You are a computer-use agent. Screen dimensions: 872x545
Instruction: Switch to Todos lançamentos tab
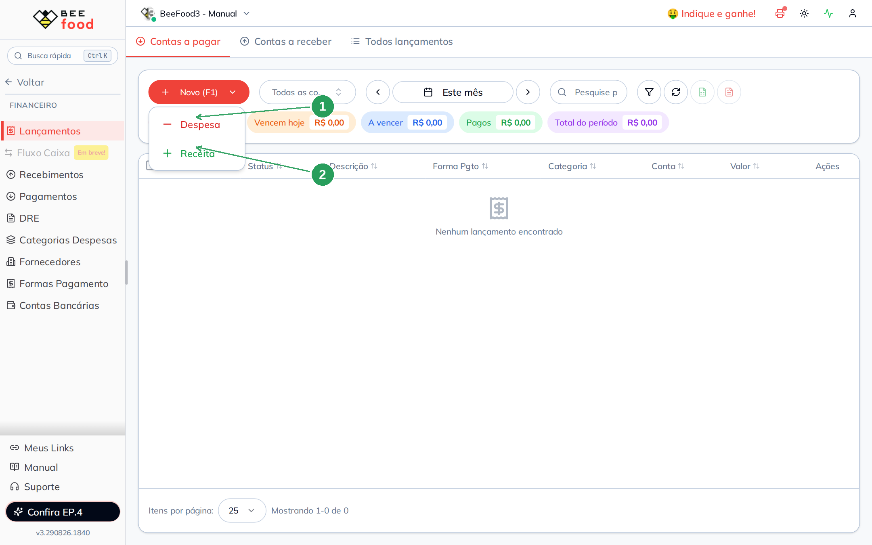pyautogui.click(x=402, y=42)
